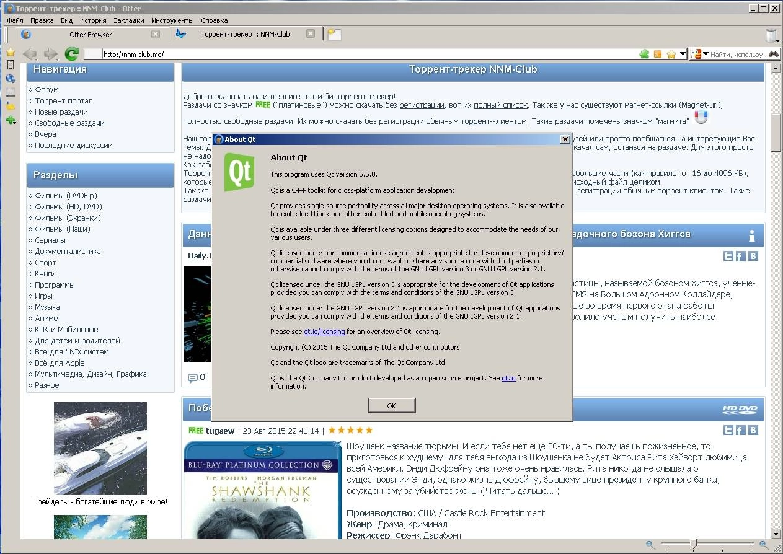Share Shawshank post on Facebook
Viewport: 783px width, 554px height.
point(741,430)
